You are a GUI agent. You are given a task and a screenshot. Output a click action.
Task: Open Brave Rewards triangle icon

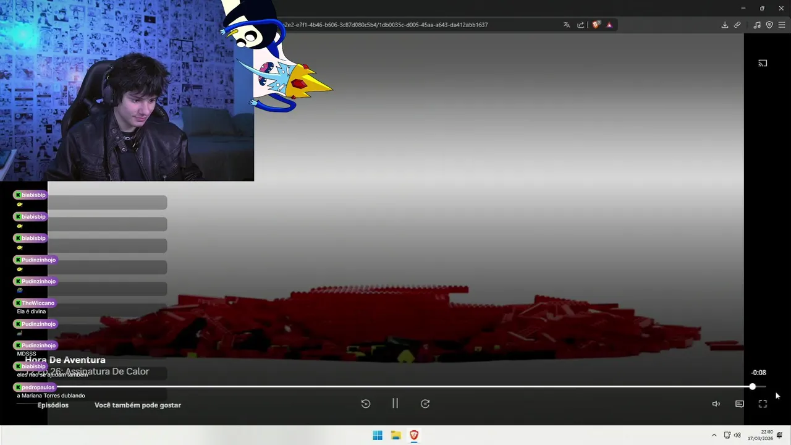[x=609, y=25]
